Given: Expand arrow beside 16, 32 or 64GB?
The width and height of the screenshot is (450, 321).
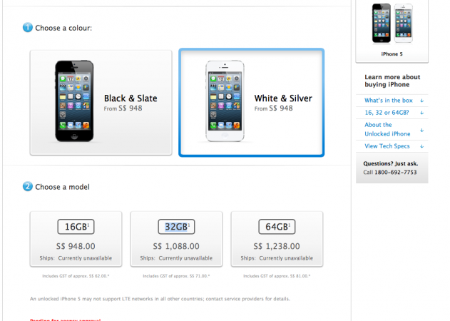Looking at the screenshot, I should tap(422, 113).
